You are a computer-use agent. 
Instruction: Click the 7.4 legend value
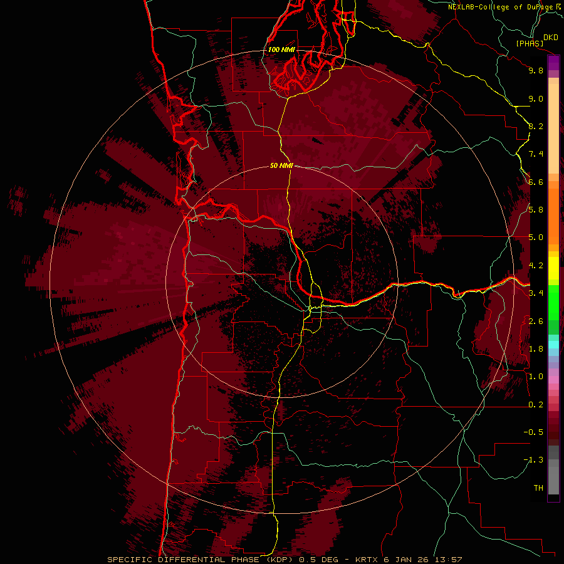tap(536, 154)
